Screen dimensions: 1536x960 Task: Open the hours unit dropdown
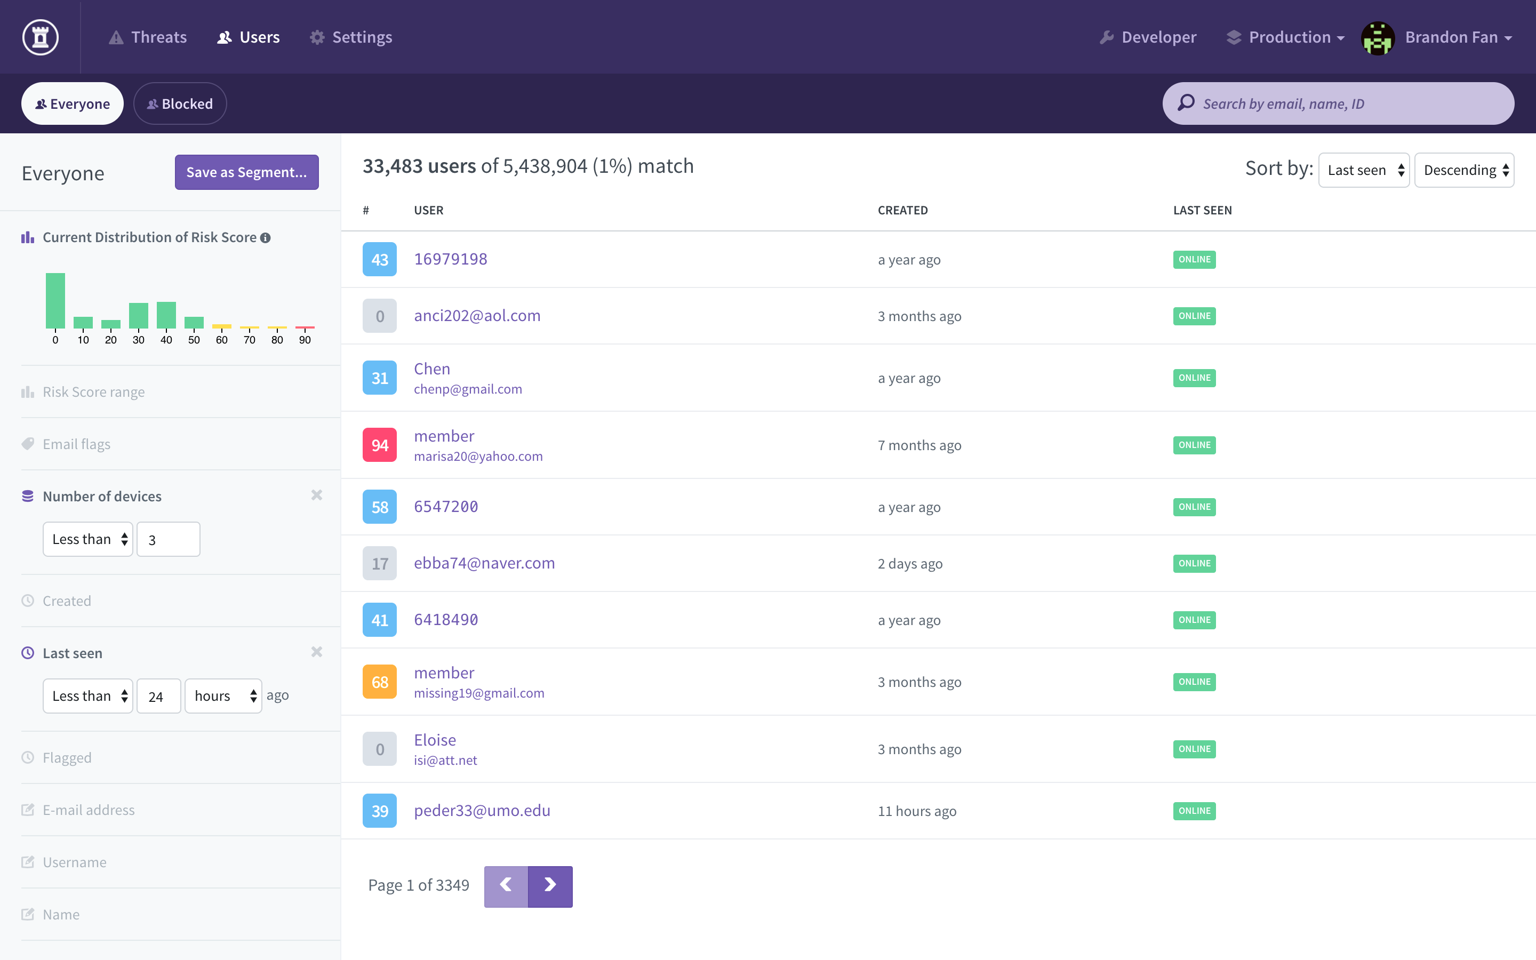223,696
